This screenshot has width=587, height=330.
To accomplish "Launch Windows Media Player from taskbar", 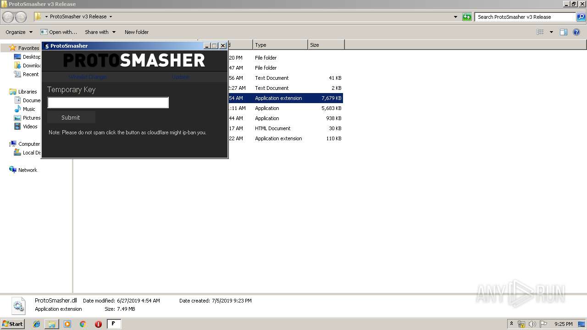I will point(67,324).
